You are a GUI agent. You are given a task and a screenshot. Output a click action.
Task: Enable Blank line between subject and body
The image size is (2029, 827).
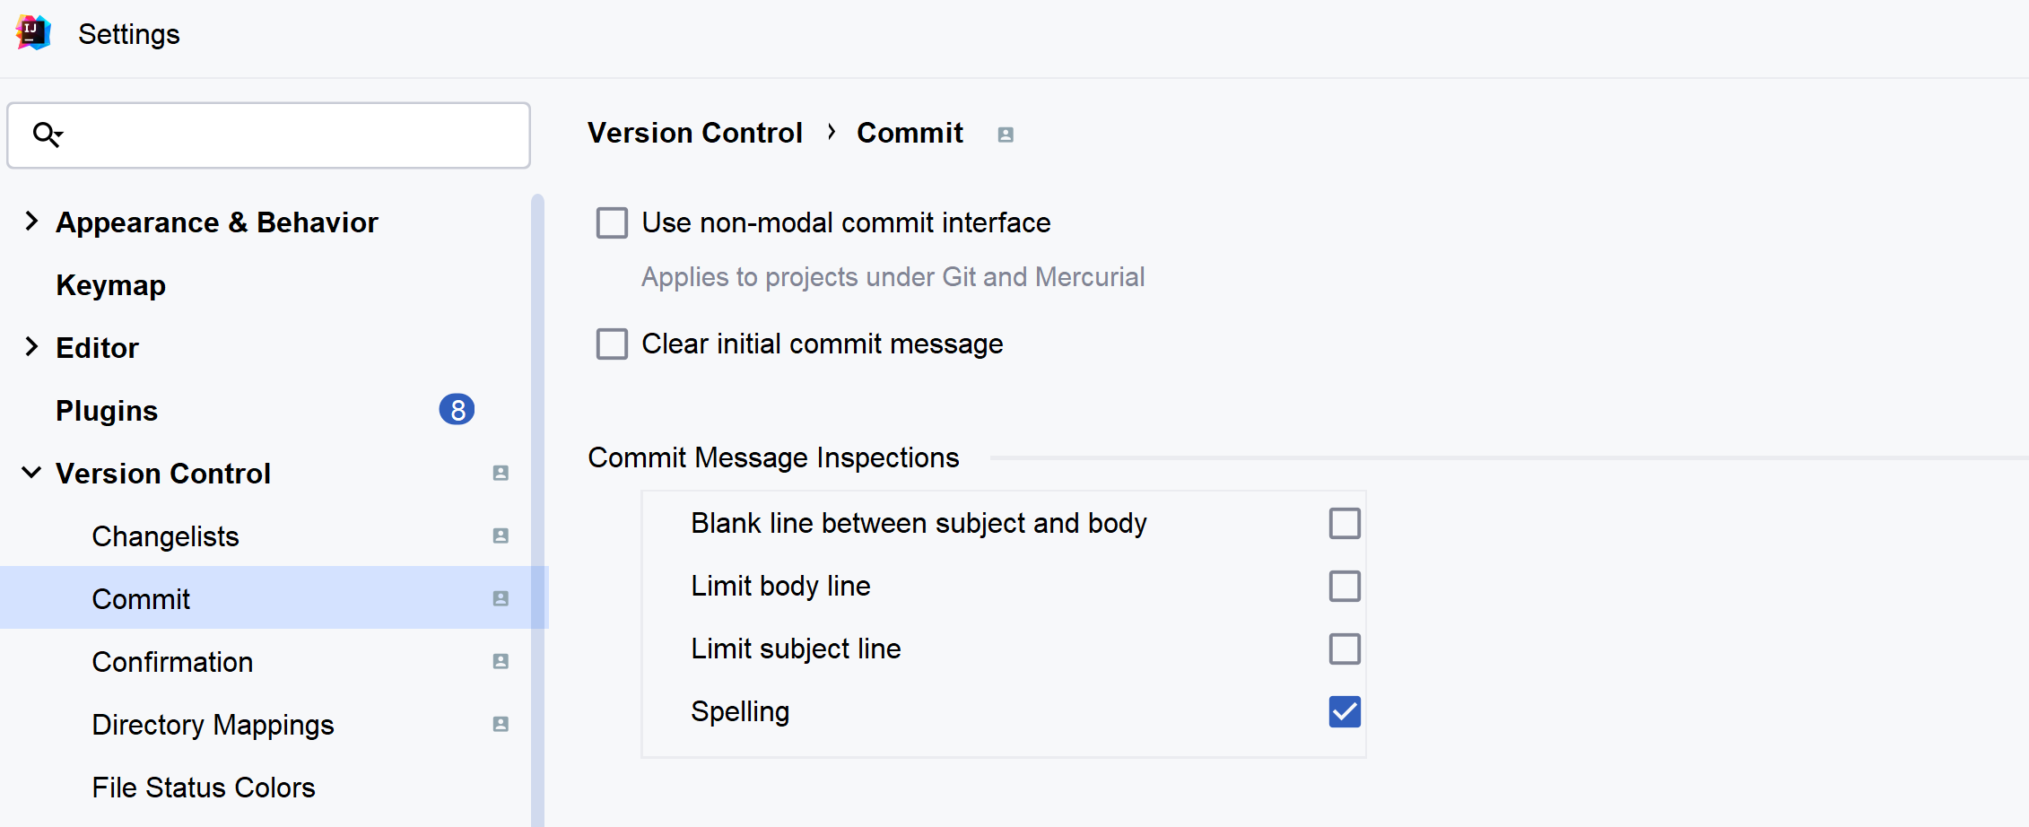tap(1345, 523)
